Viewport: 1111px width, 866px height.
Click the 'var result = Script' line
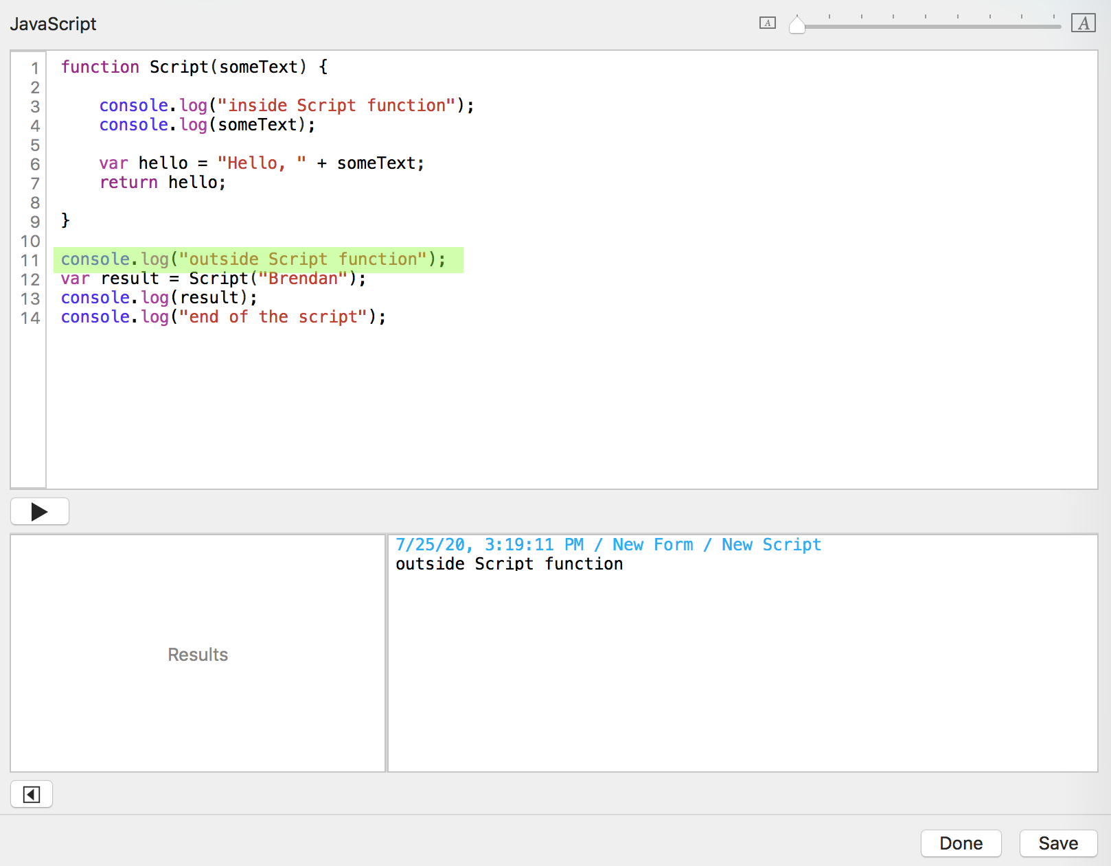213,279
